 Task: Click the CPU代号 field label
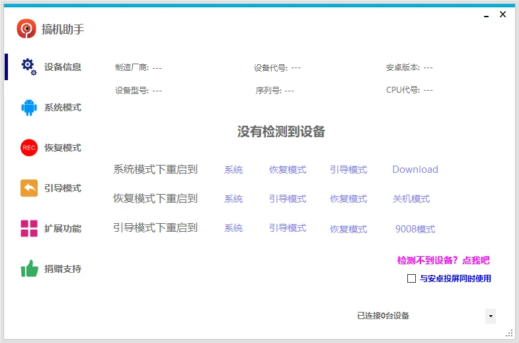(x=403, y=90)
